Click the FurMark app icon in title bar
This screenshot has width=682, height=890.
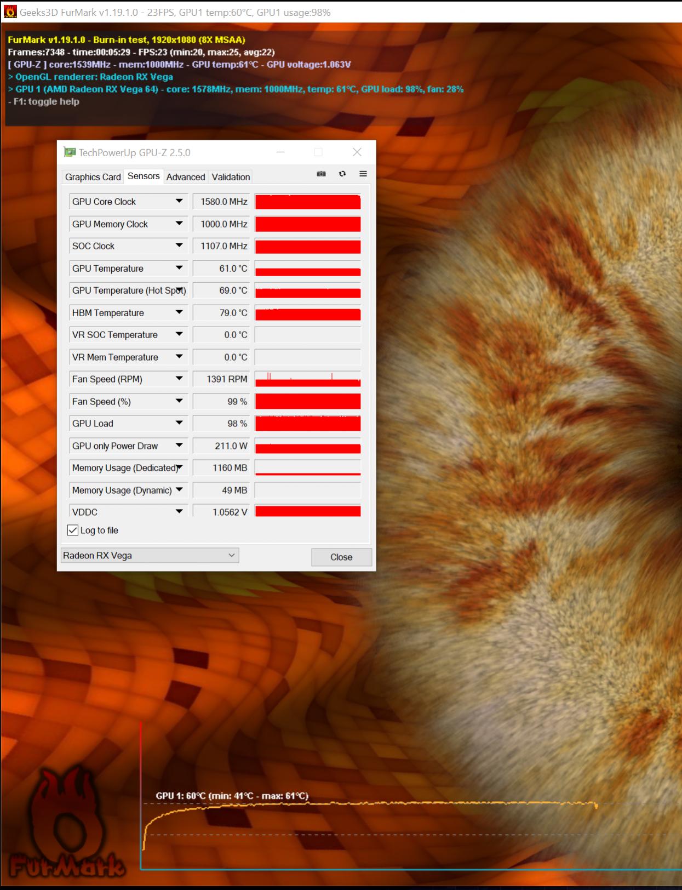(x=10, y=12)
